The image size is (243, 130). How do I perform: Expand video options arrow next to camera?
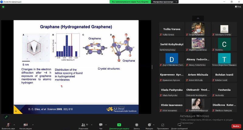click(x=33, y=125)
